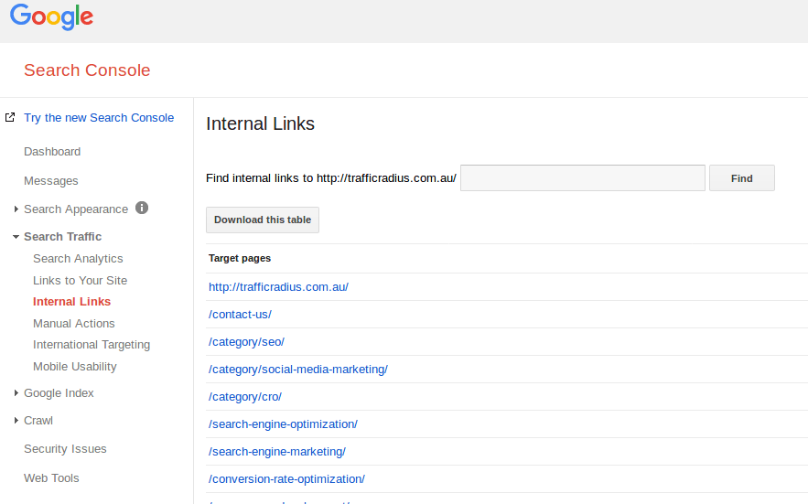Open the /search-engine-optimization/ link
808x504 pixels.
283,424
